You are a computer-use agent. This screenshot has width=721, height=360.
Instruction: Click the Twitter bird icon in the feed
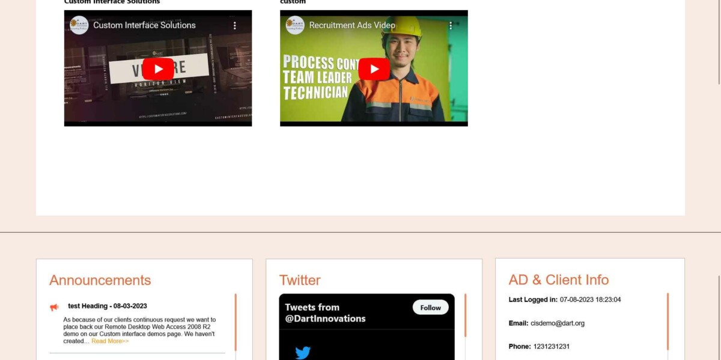(303, 352)
